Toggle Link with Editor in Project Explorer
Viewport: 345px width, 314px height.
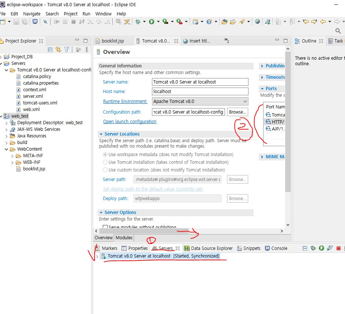[58, 49]
